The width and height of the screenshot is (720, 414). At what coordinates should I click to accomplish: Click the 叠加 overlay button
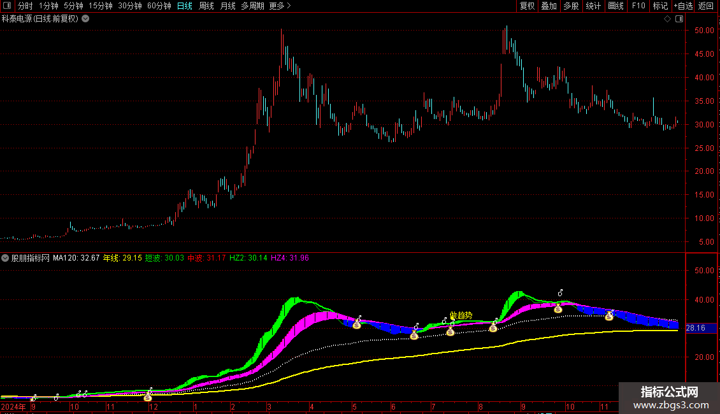(x=549, y=6)
